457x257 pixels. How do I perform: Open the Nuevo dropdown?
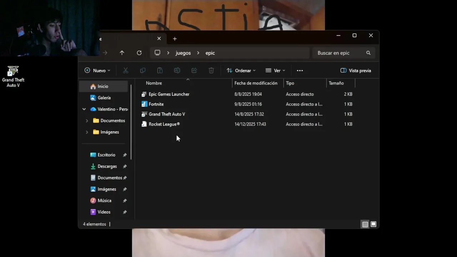point(97,71)
